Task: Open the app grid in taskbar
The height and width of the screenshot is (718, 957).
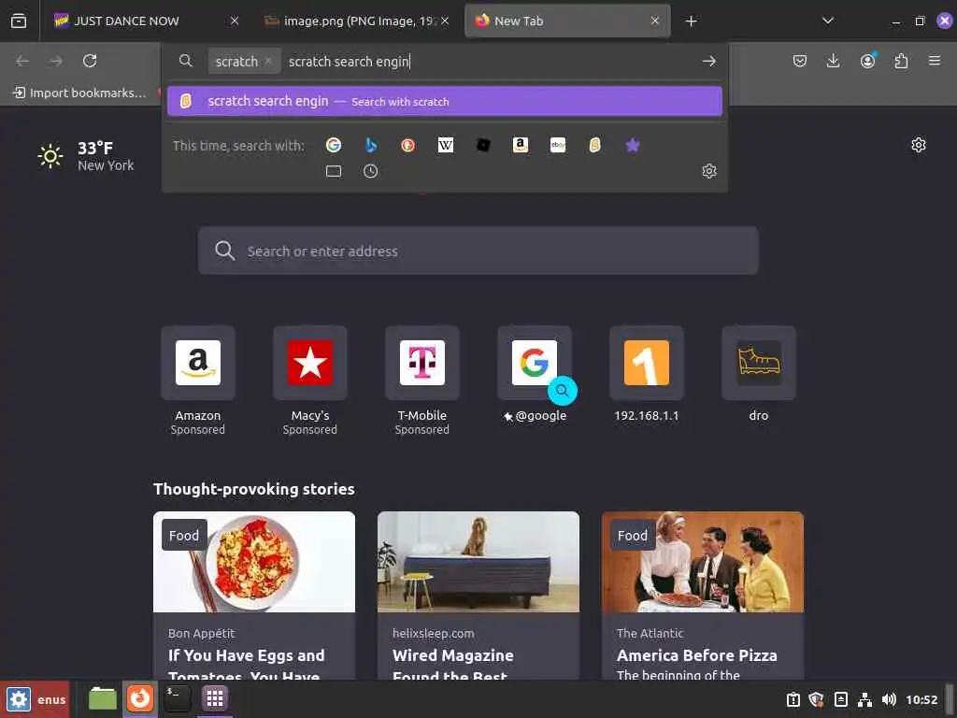Action: [x=214, y=698]
